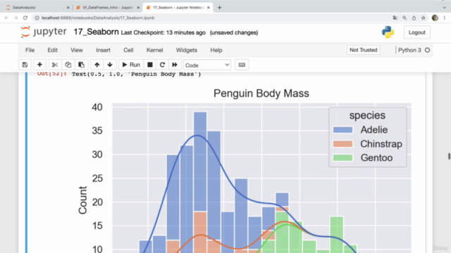Open a new browser tab
The image size is (451, 253).
tap(219, 8)
